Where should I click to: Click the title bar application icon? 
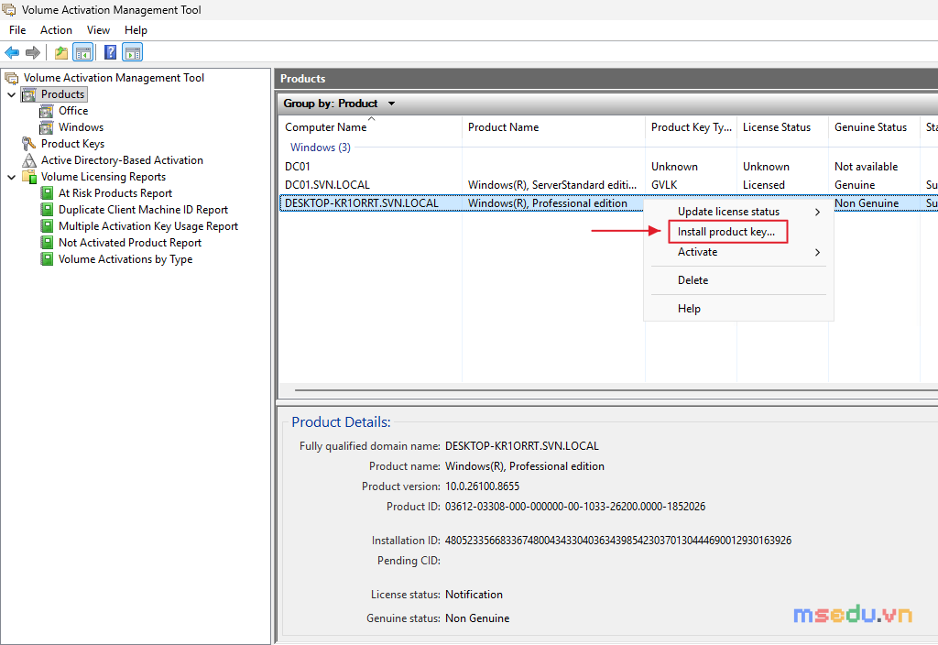click(9, 9)
